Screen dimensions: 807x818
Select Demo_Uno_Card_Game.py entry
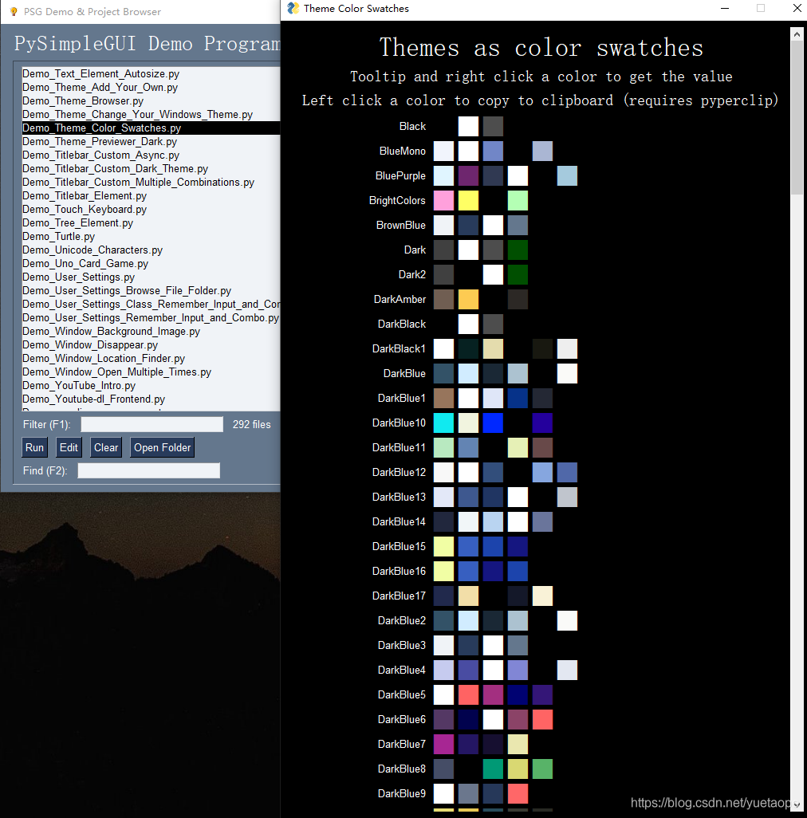[x=151, y=263]
